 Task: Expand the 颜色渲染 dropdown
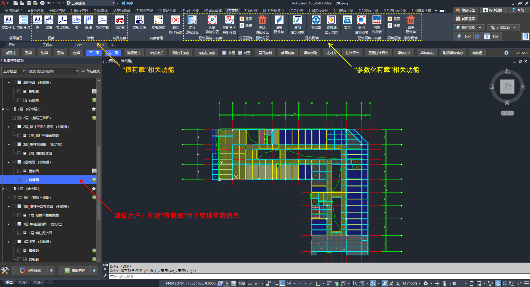(480, 28)
